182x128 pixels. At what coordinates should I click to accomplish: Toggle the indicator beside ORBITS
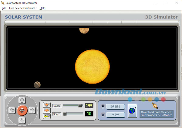[103, 106]
